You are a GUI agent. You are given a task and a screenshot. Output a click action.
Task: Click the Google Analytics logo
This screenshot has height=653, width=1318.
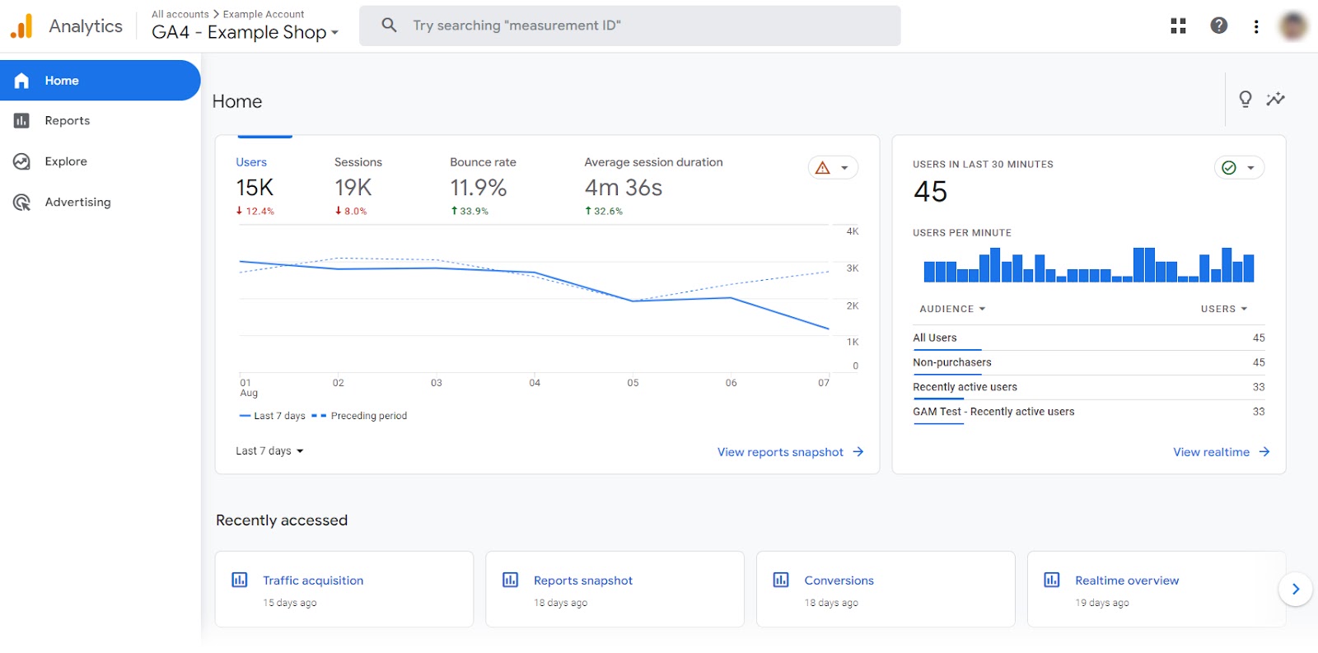tap(21, 26)
